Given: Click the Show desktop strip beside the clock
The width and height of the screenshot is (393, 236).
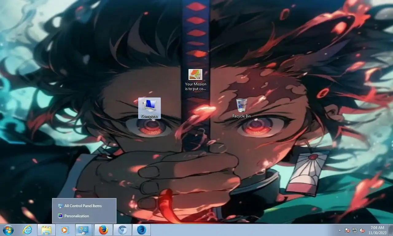Looking at the screenshot, I should tap(391, 230).
